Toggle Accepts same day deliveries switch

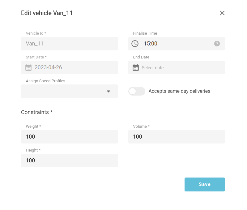(137, 91)
